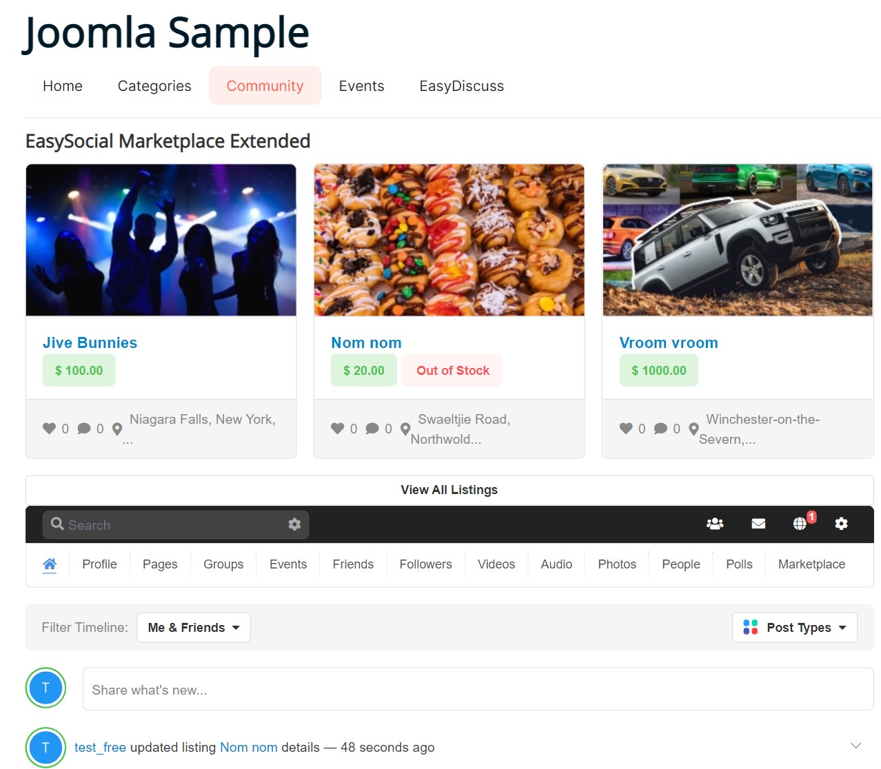The height and width of the screenshot is (769, 881).
Task: Open the Nom nom listing title link
Action: [366, 342]
